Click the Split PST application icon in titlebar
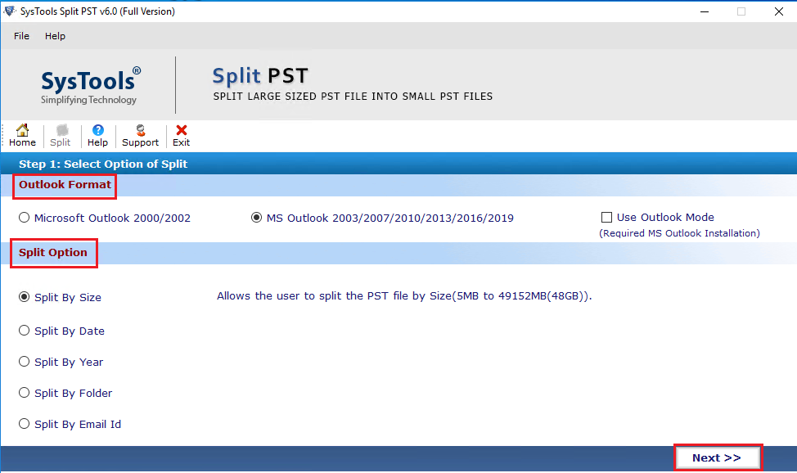Image resolution: width=797 pixels, height=473 pixels. (11, 11)
